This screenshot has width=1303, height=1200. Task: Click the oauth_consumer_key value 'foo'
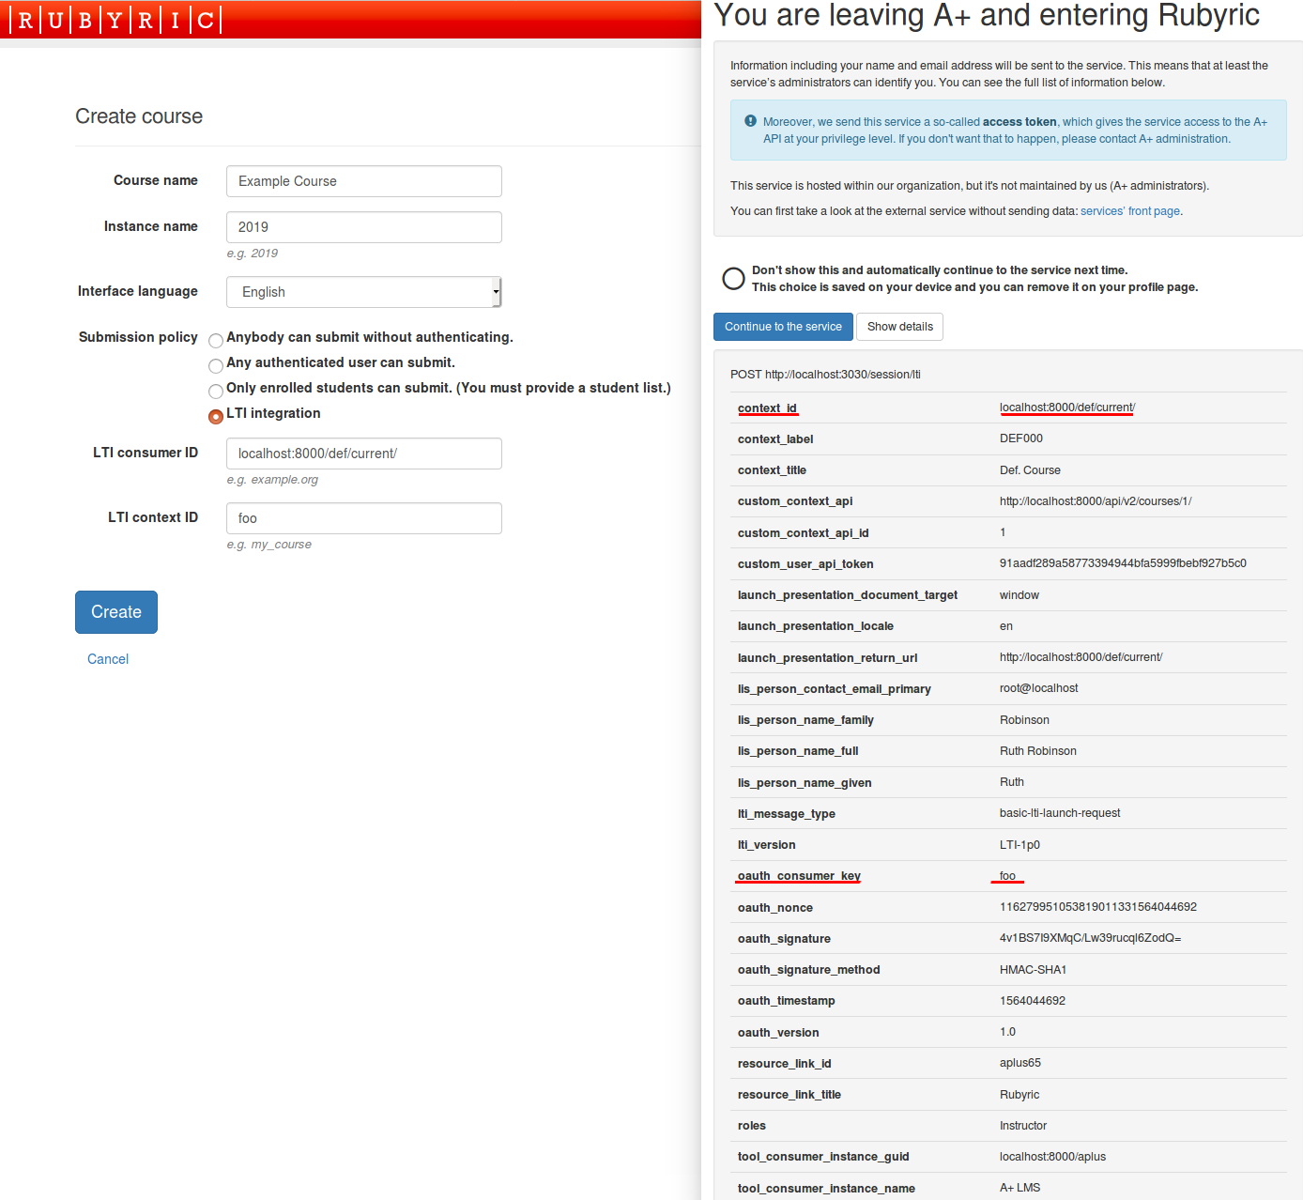(x=1007, y=876)
